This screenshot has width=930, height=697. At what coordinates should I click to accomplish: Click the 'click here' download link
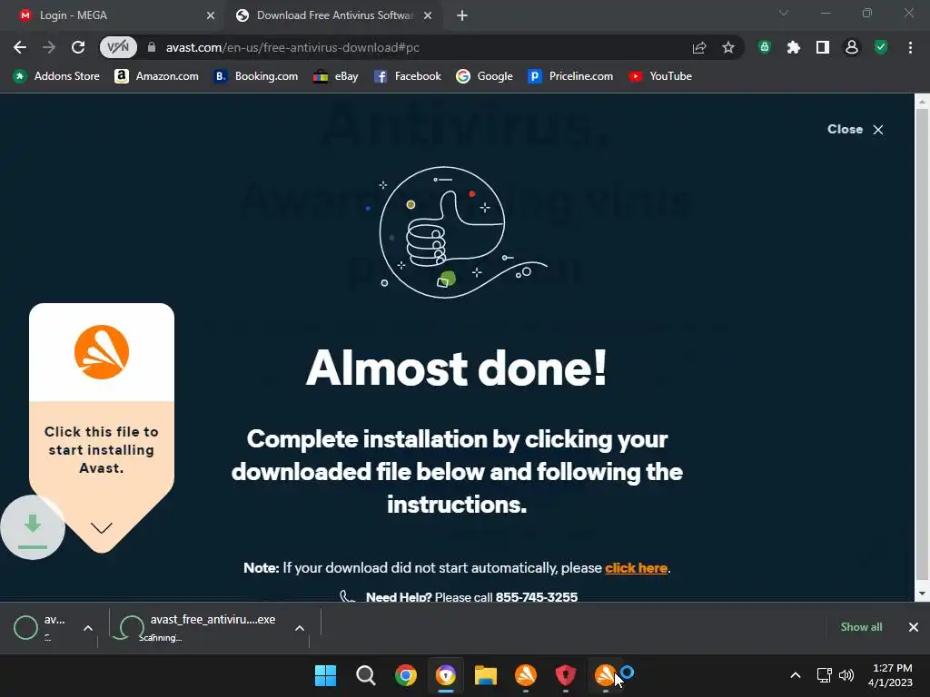[636, 568]
